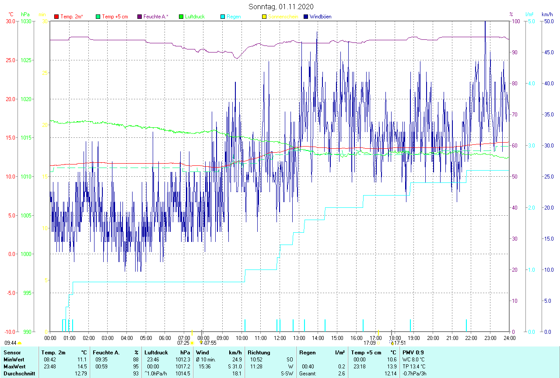Image resolution: width=560 pixels, height=378 pixels.
Task: Click the 00:00 time axis label
Action: coord(50,338)
